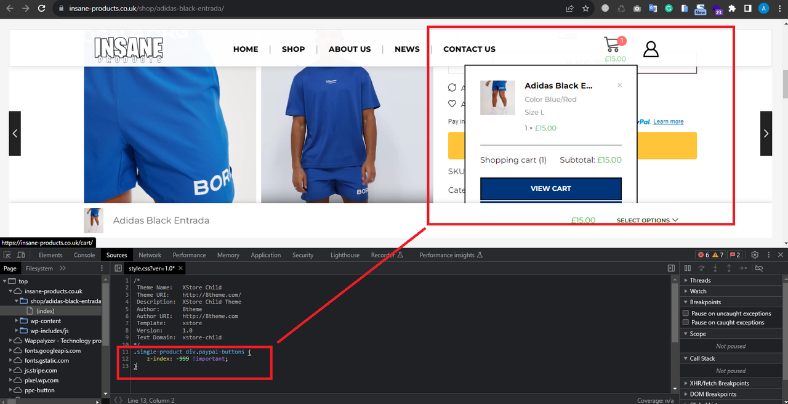This screenshot has height=404, width=788.
Task: Click the browser reload icon
Action: point(41,9)
